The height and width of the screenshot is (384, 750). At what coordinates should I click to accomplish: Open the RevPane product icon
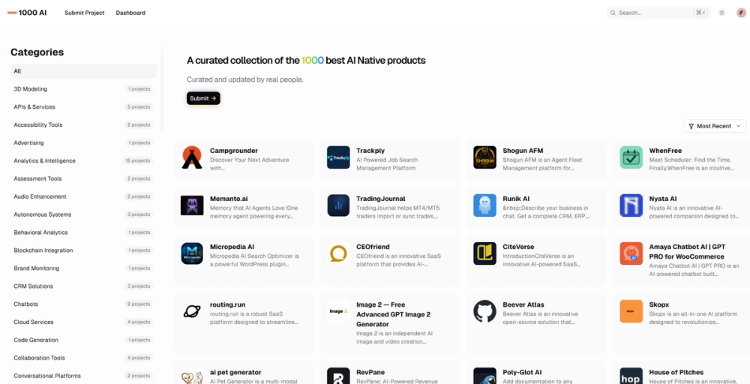[338, 376]
